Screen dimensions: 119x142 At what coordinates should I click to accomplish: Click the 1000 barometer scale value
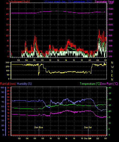pyautogui.click(x=111, y=30)
